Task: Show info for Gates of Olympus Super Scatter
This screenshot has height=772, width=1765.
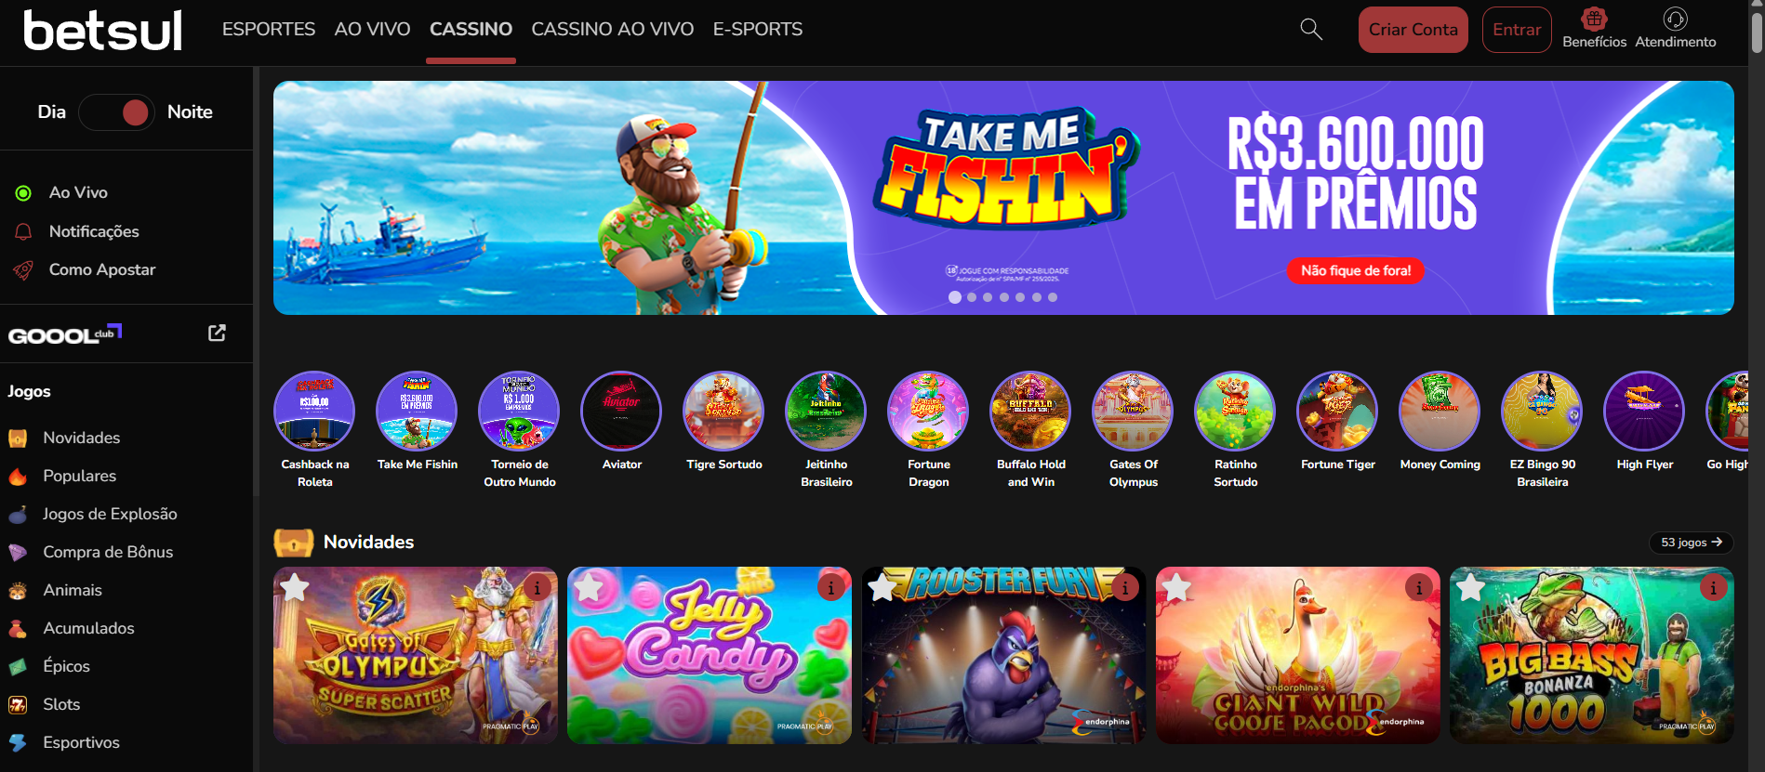Action: click(537, 587)
